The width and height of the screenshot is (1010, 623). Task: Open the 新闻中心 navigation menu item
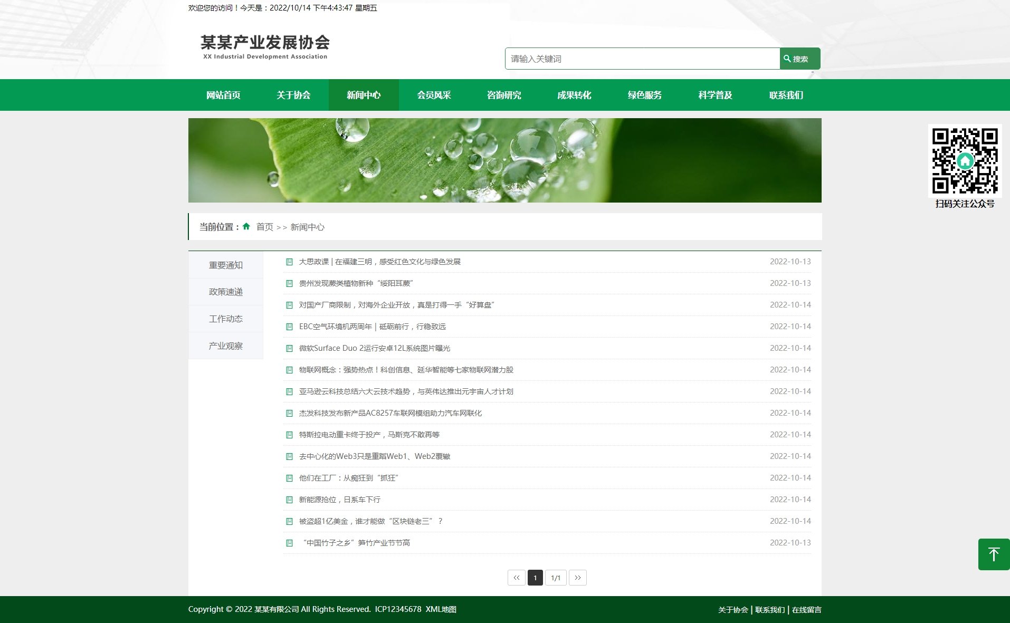point(364,95)
